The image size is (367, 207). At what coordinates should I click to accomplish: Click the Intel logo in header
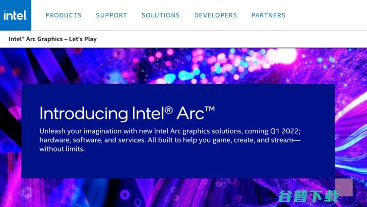[x=15, y=15]
